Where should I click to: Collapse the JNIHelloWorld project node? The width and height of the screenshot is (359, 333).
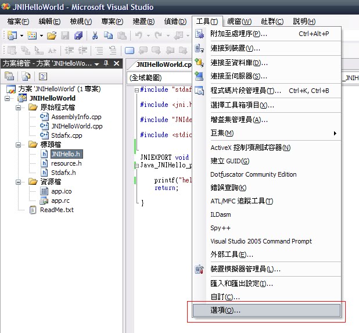[8, 98]
